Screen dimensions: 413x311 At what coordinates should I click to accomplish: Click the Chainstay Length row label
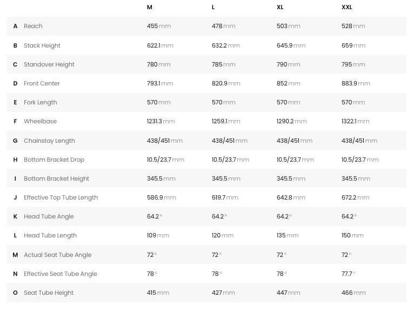point(49,141)
